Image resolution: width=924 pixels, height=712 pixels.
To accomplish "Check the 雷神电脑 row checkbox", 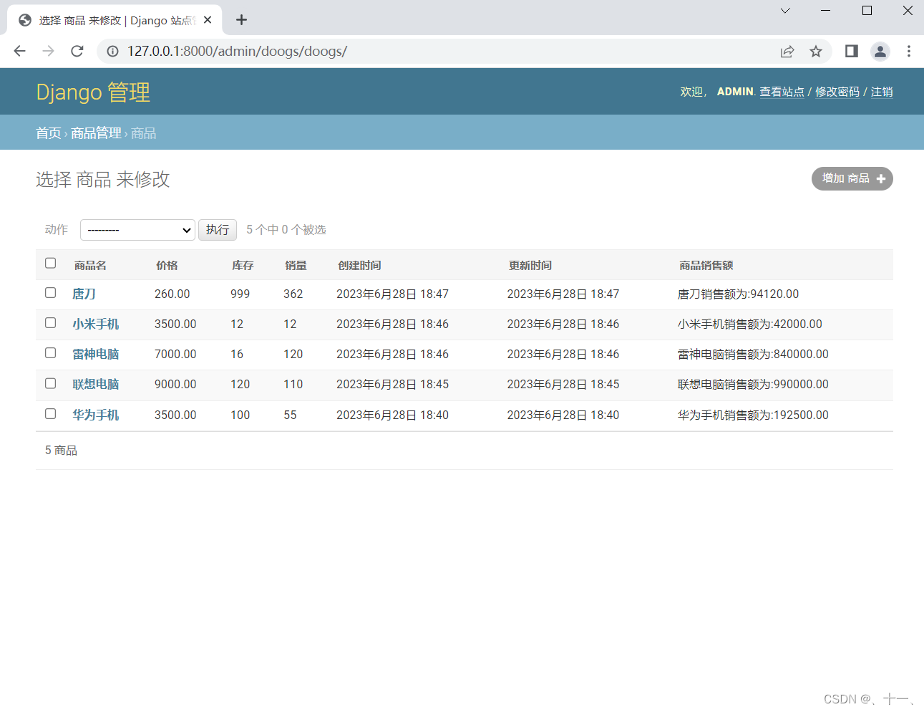I will pyautogui.click(x=50, y=352).
